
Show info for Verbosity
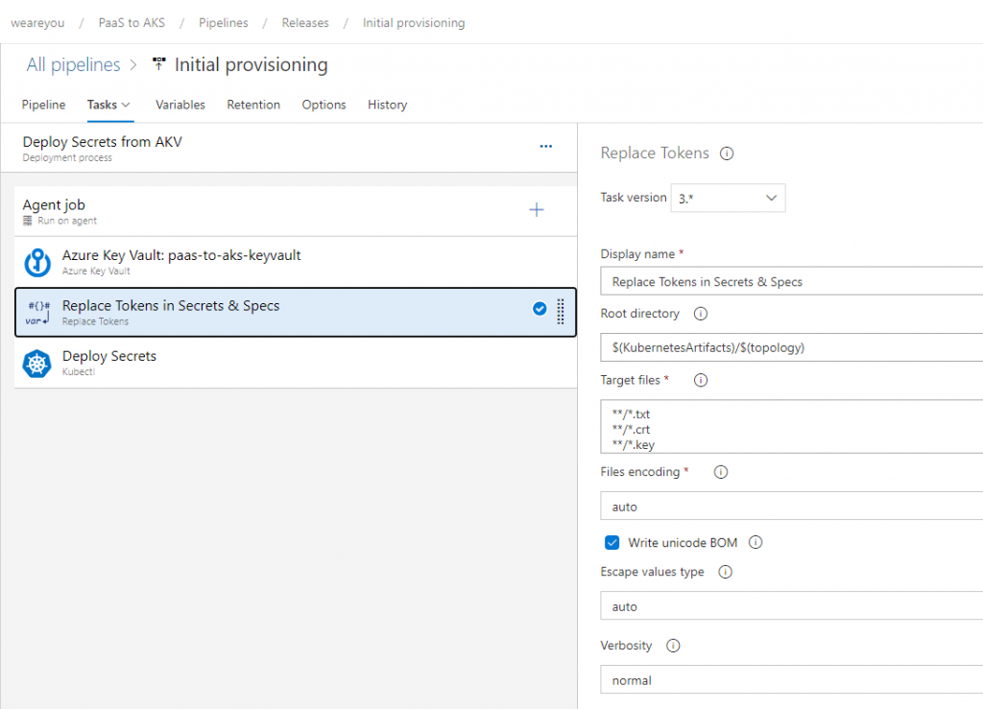coord(673,646)
